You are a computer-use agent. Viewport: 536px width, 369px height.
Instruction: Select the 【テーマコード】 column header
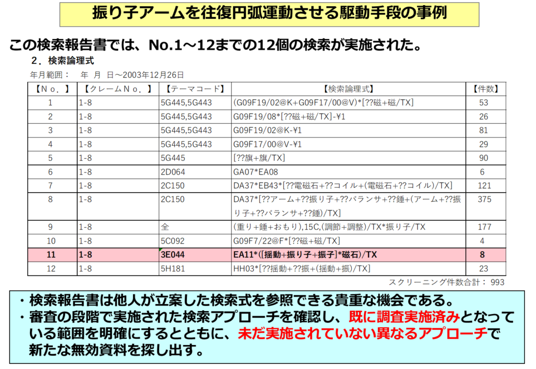(195, 89)
